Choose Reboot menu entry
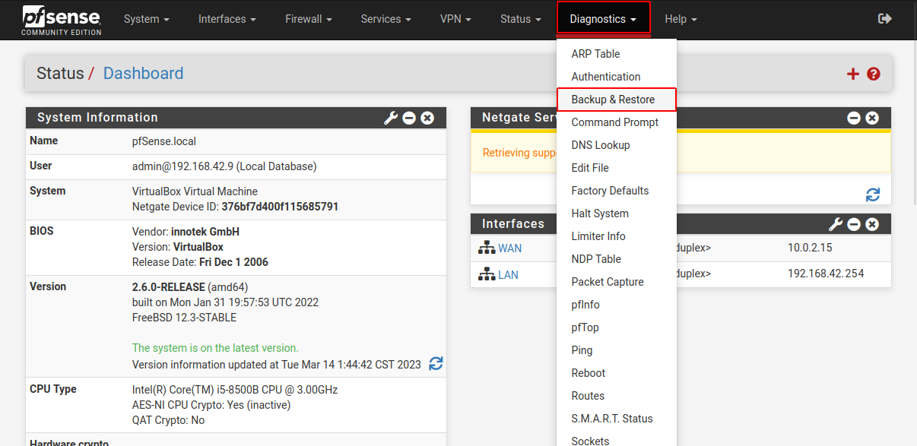The width and height of the screenshot is (917, 446). tap(617, 373)
